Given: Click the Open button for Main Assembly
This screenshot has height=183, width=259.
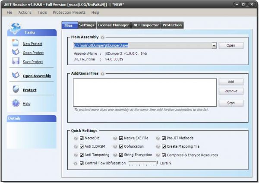Looking at the screenshot, I should click(x=231, y=45).
